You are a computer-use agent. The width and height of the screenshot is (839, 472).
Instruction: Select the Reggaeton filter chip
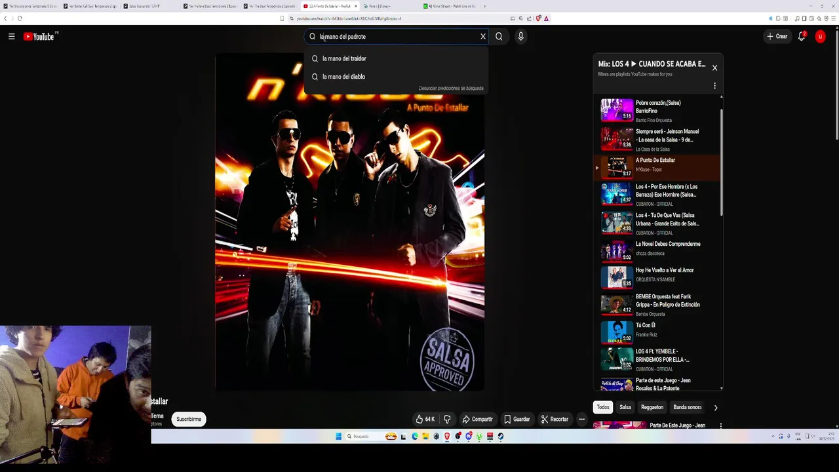652,407
